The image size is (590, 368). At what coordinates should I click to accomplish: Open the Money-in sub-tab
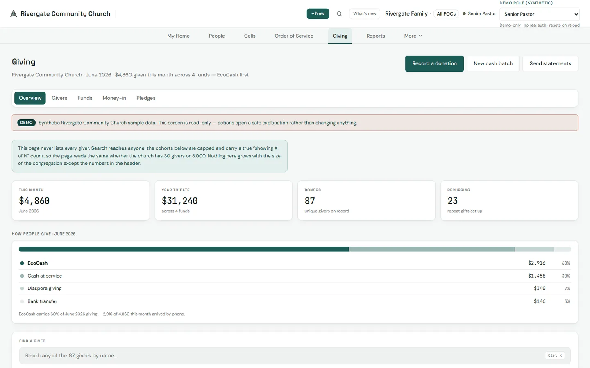coord(114,98)
